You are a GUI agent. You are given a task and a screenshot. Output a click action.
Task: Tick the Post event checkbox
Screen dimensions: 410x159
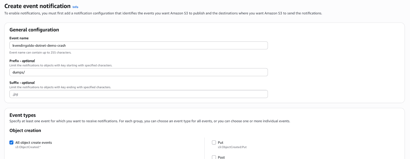(x=214, y=157)
